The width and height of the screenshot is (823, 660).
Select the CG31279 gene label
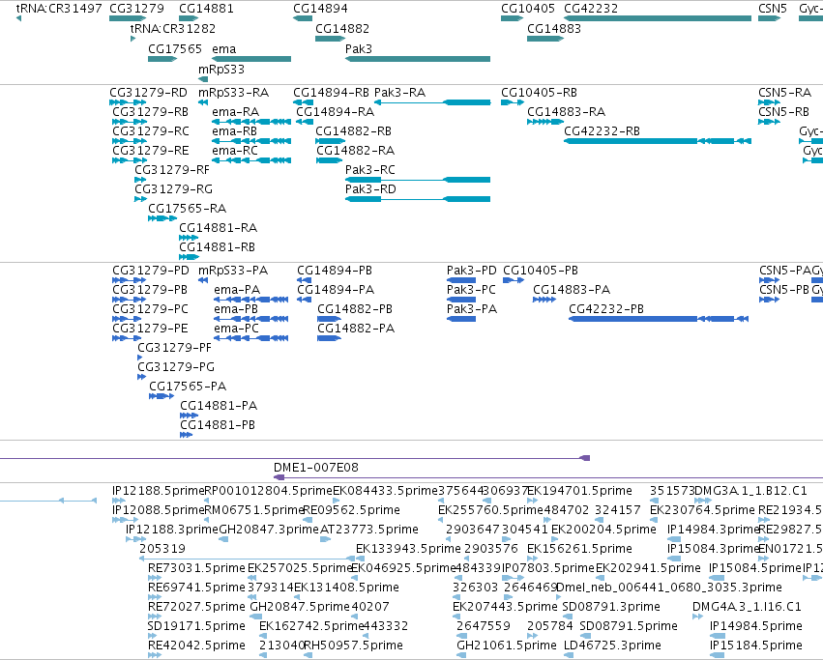click(136, 9)
